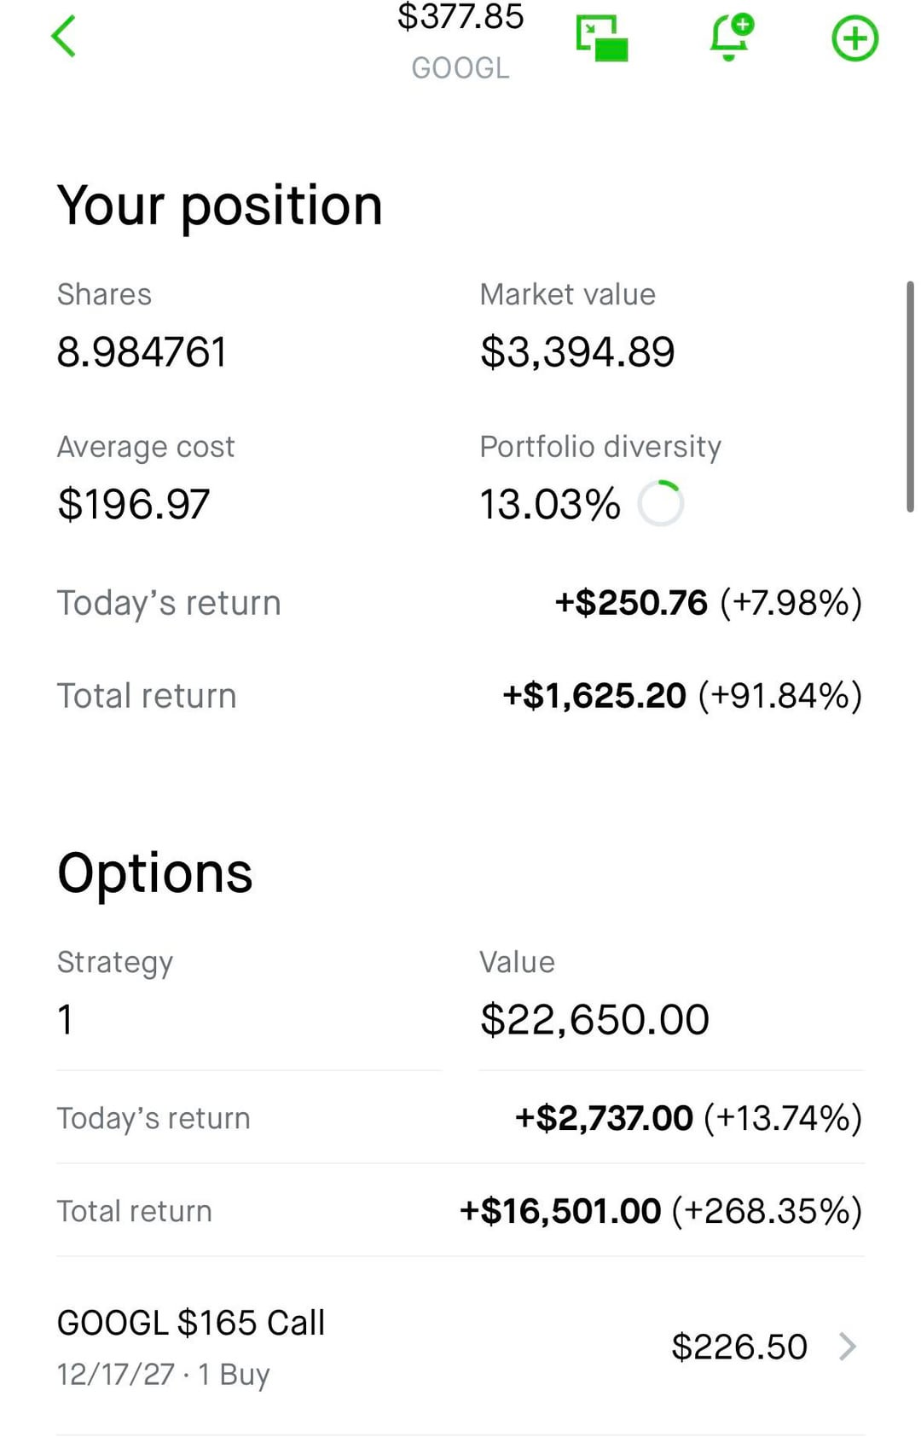Open the GOOGL $165 Call contract
The image size is (921, 1437).
(x=191, y=1324)
